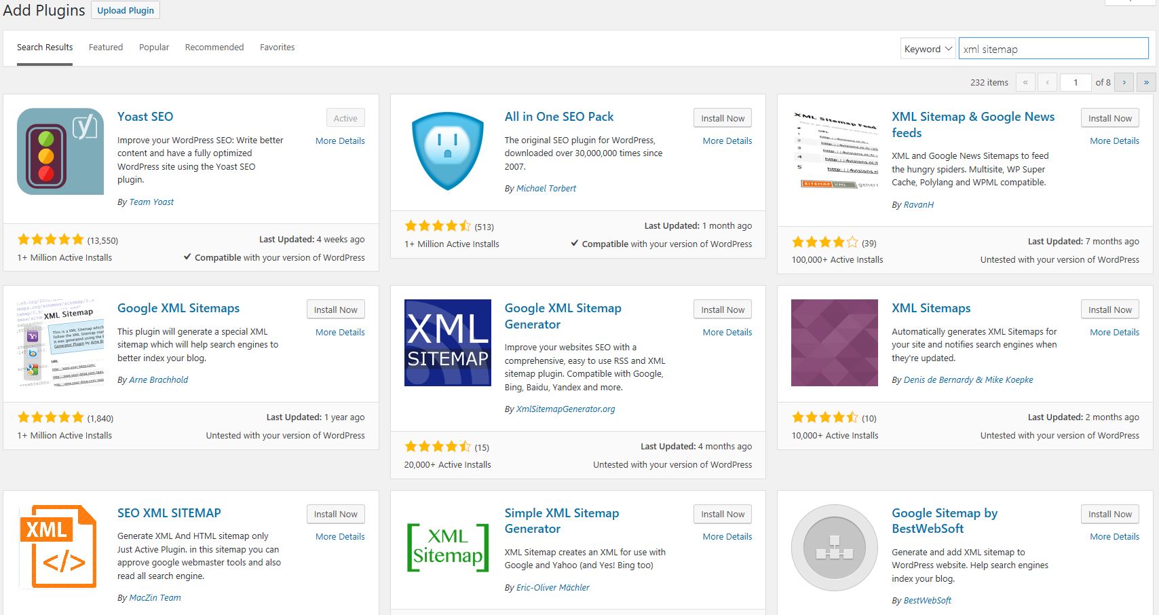1159x615 pixels.
Task: Click the Google XML Sitemaps plugin thumbnail
Action: pos(60,343)
